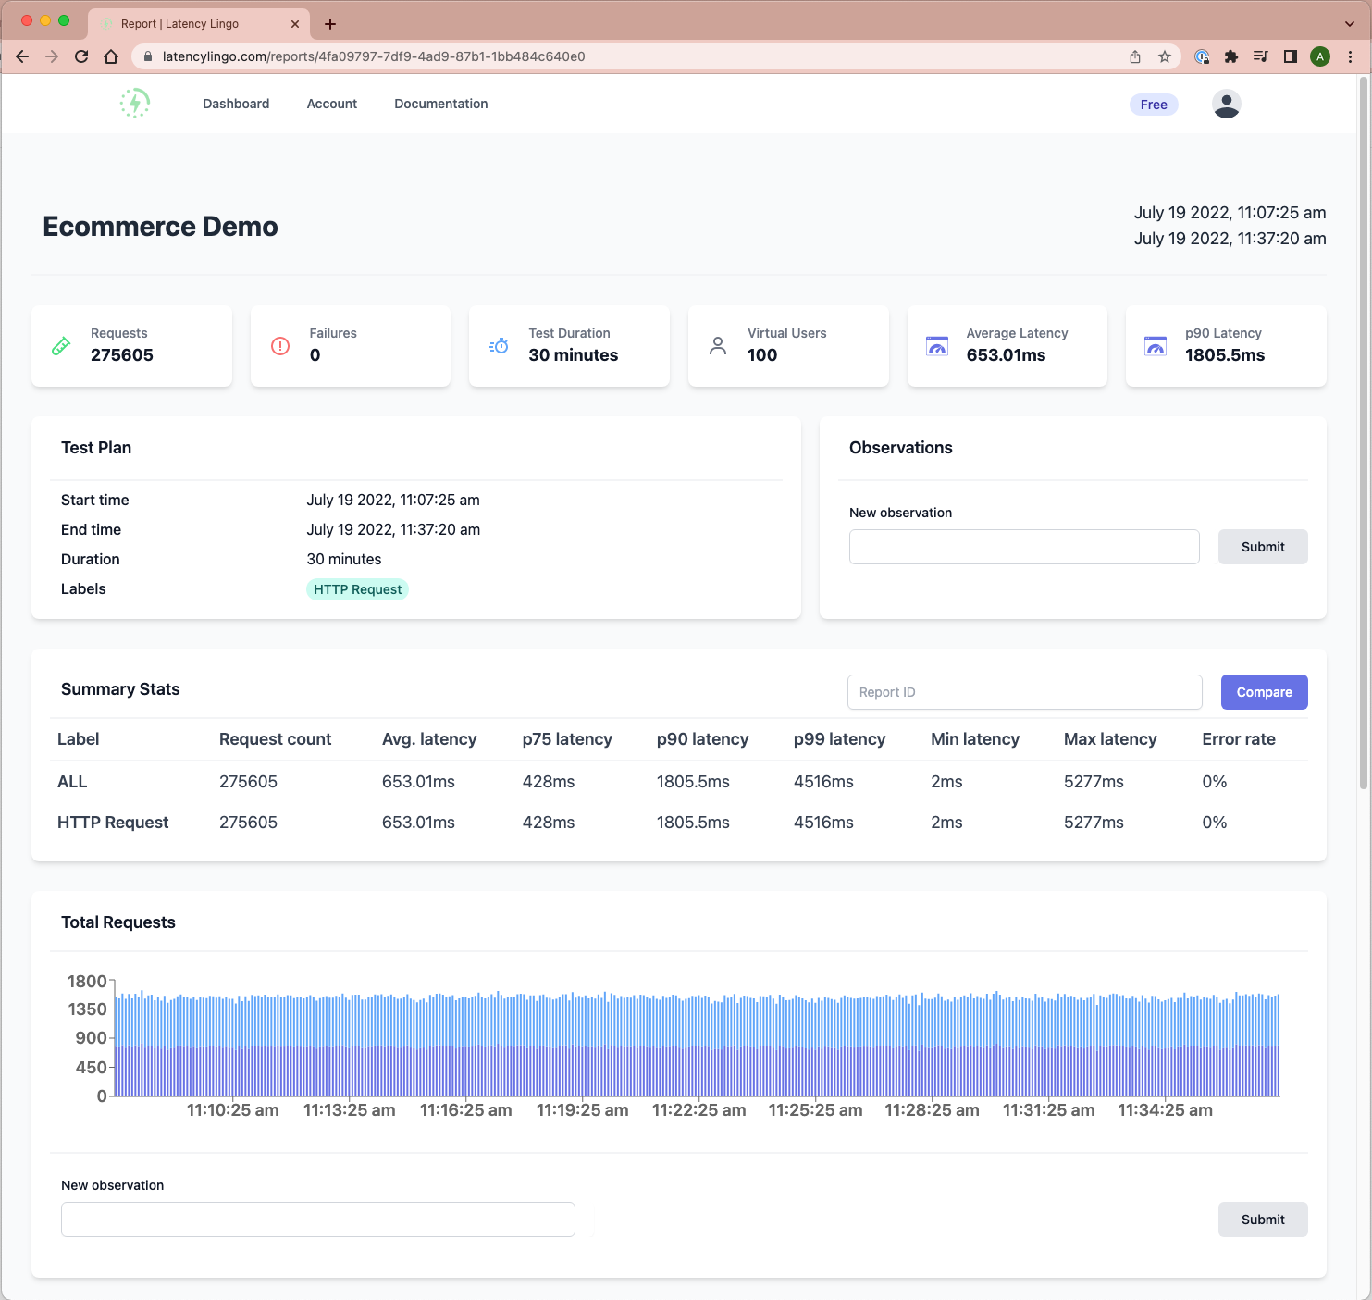
Task: Click the Label column header
Action: [78, 739]
